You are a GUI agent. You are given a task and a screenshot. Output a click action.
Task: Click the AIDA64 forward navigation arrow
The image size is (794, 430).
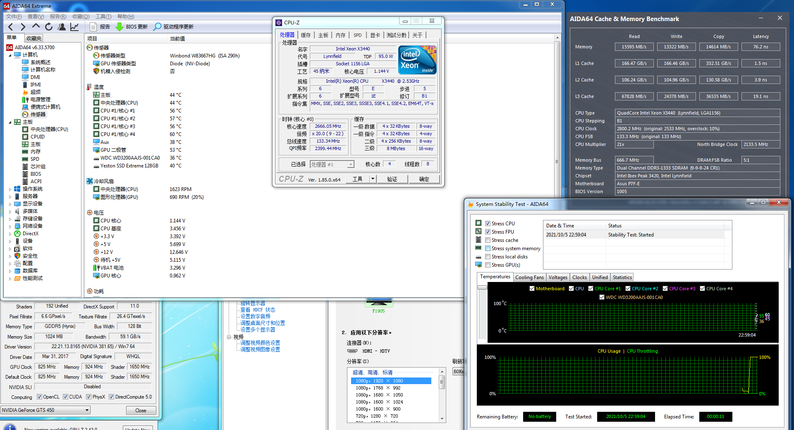point(23,27)
